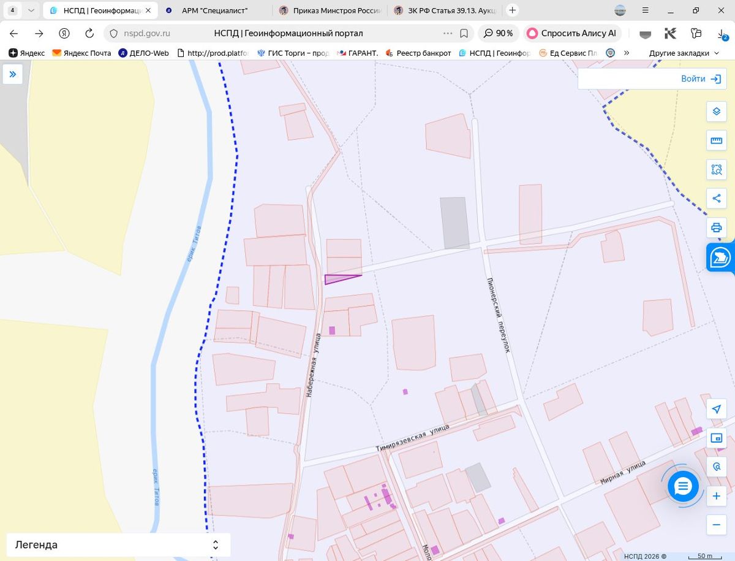Open the K-shaped browser extension

point(670,34)
